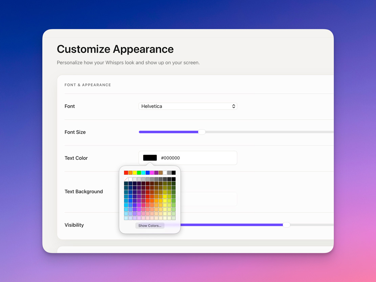Pick the magenta swatch in the palette's top row
Image resolution: width=376 pixels, height=282 pixels.
[152, 173]
